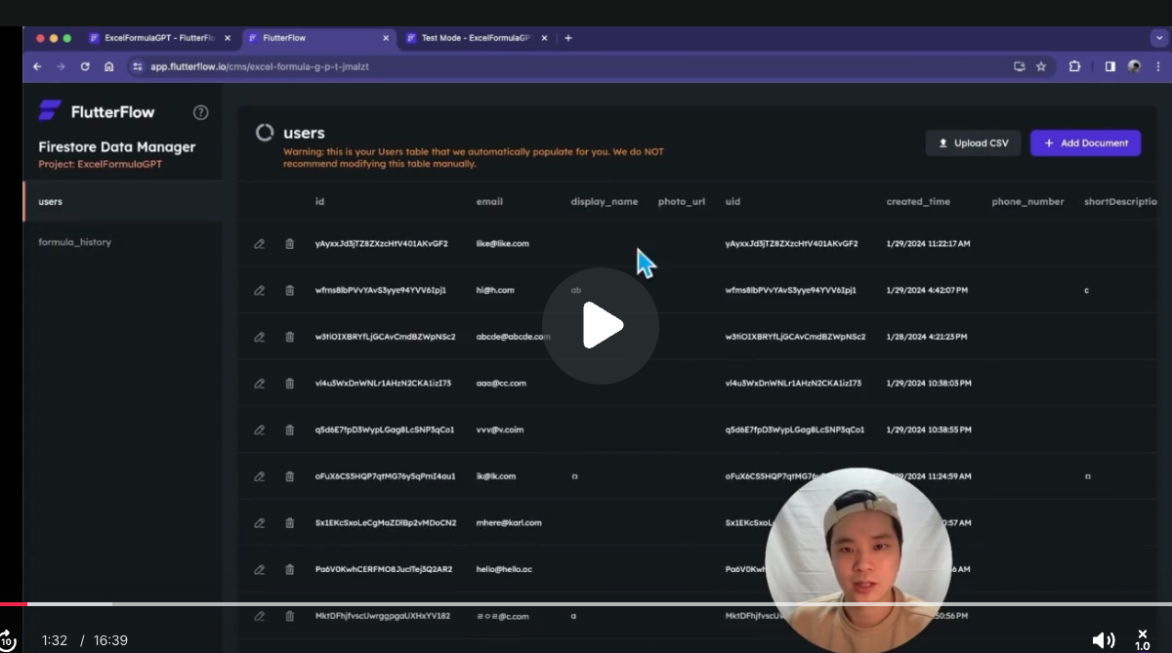Change the 1.0 playback speed

pyautogui.click(x=1143, y=640)
